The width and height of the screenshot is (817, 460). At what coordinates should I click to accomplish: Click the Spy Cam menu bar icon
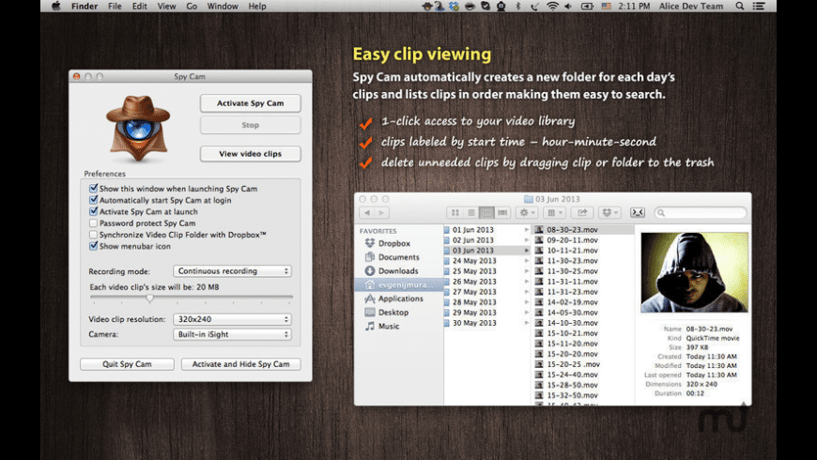click(428, 7)
